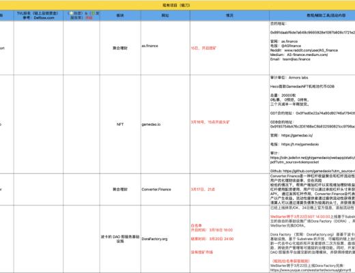Select the 'Converter.Finance' website cell
Image resolution: width=355 pixels, height=273 pixels.
click(x=165, y=189)
